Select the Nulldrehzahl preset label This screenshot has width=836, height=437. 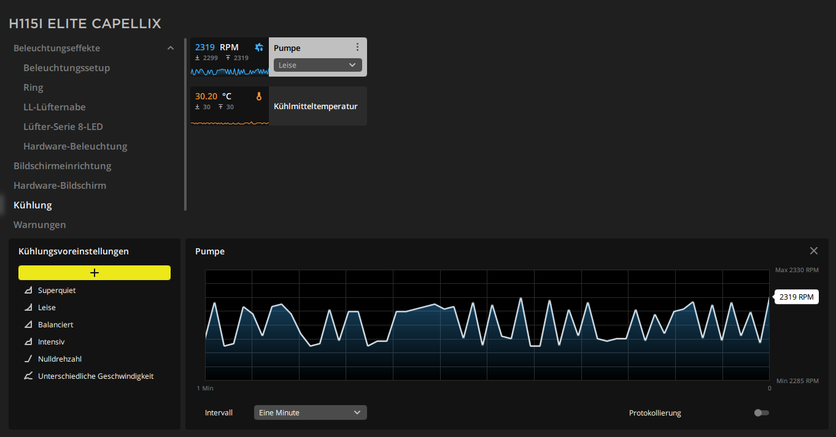pyautogui.click(x=60, y=359)
